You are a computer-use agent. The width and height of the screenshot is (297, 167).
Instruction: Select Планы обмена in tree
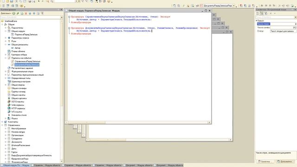click(18, 51)
